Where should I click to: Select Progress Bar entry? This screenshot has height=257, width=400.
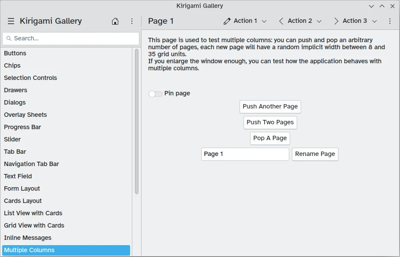click(x=66, y=127)
